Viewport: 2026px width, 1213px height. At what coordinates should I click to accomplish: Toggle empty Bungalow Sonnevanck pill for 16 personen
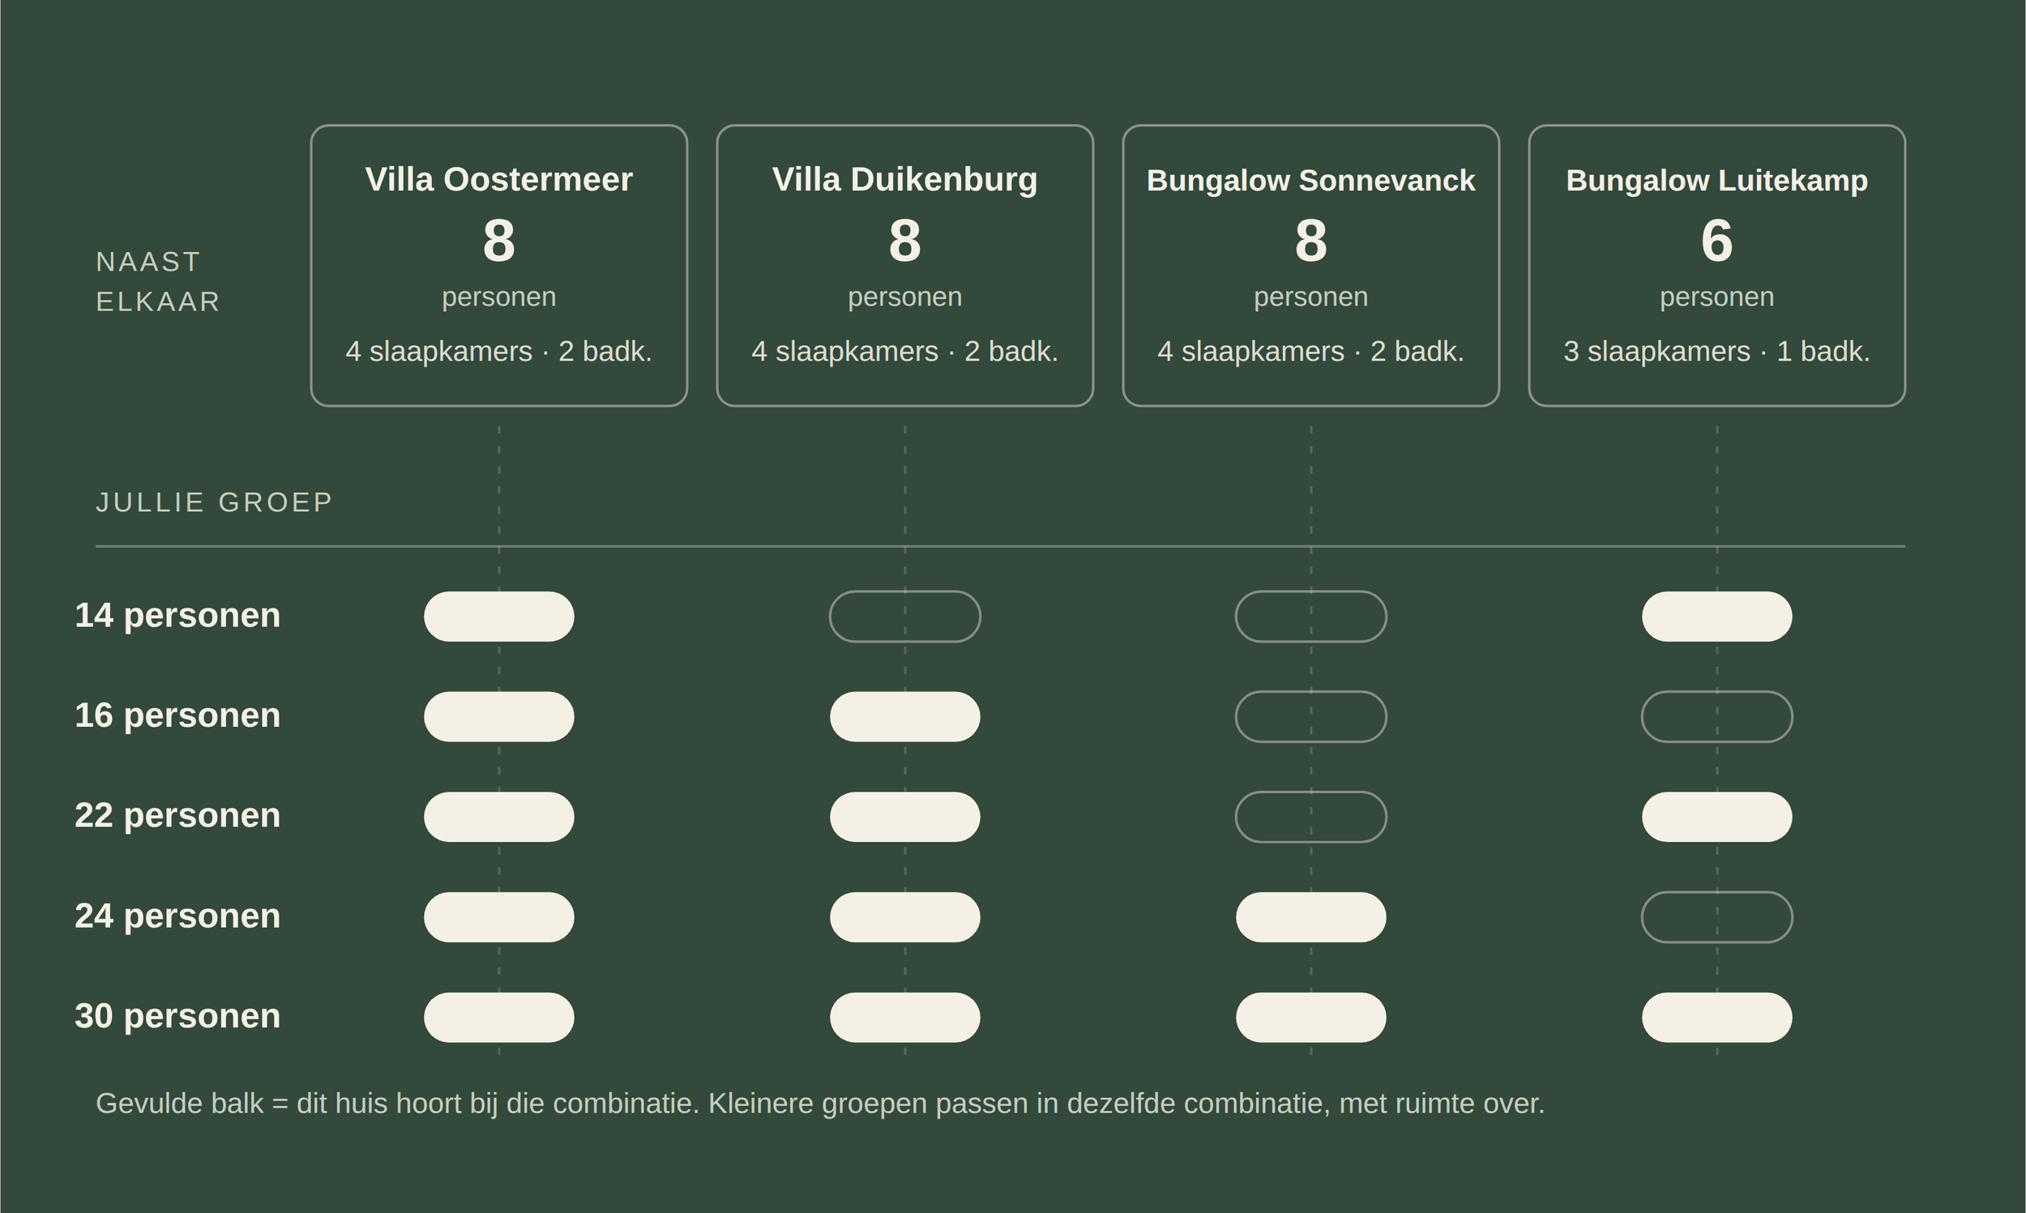1311,717
